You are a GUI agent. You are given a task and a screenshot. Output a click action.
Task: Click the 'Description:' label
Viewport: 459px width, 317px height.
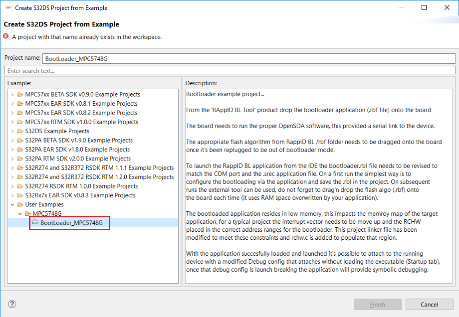click(x=201, y=83)
